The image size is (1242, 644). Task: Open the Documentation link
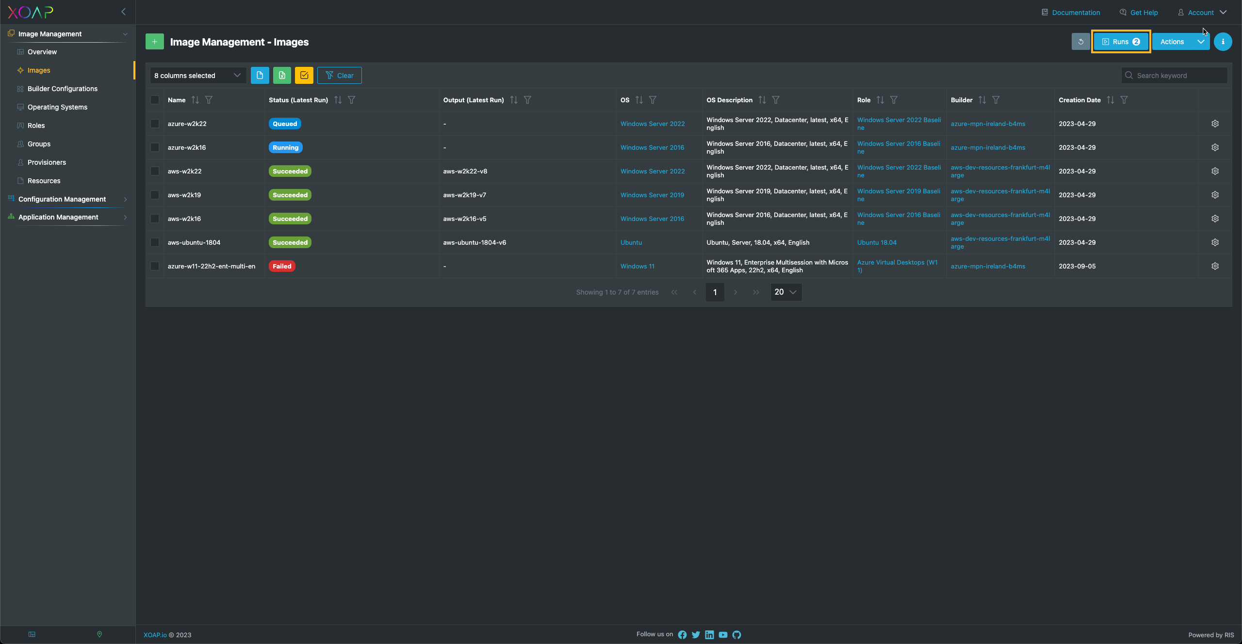[x=1071, y=13]
